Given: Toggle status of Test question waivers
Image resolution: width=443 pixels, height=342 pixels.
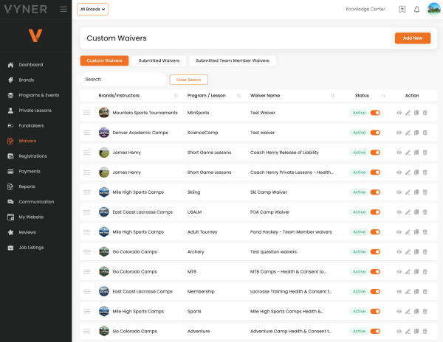Looking at the screenshot, I should point(375,252).
